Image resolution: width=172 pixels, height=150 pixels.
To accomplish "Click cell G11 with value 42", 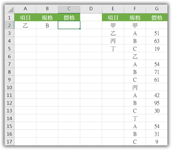I will pyautogui.click(x=157, y=95).
